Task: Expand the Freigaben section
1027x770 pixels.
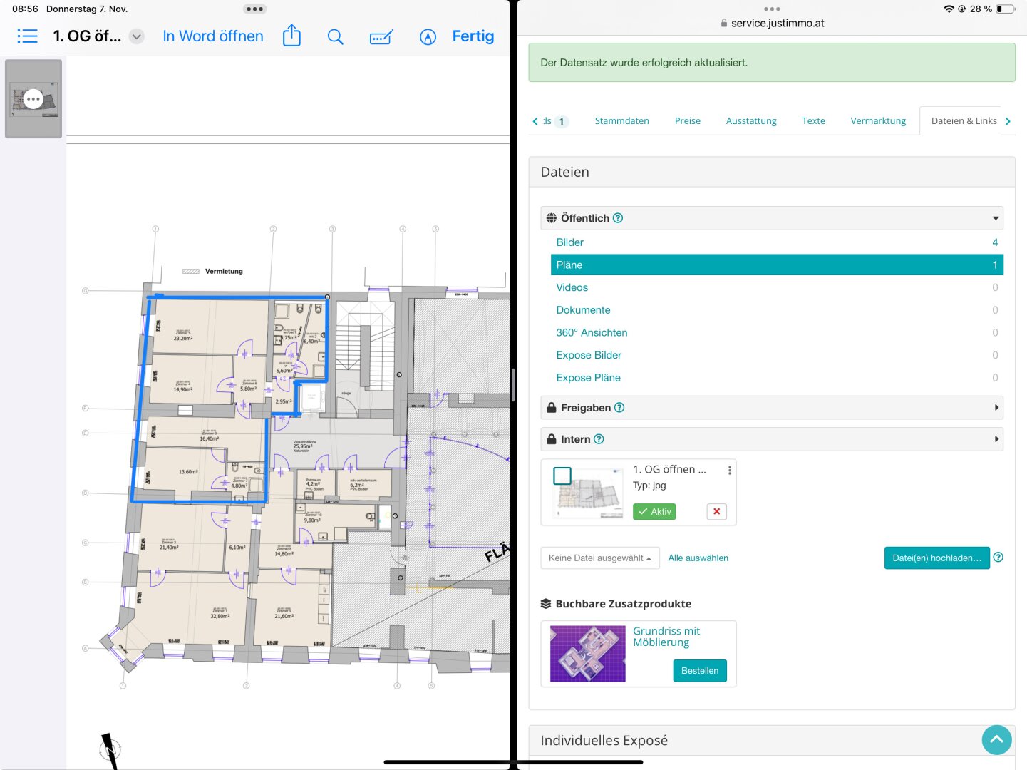Action: 771,408
